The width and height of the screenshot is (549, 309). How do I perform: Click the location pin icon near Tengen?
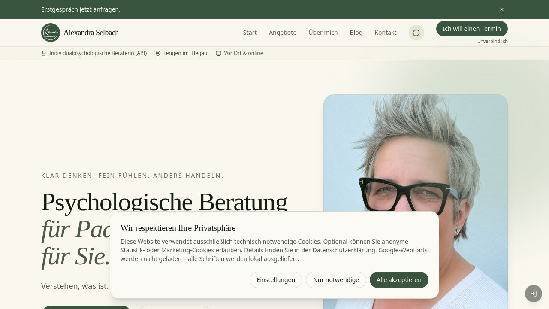pos(158,53)
